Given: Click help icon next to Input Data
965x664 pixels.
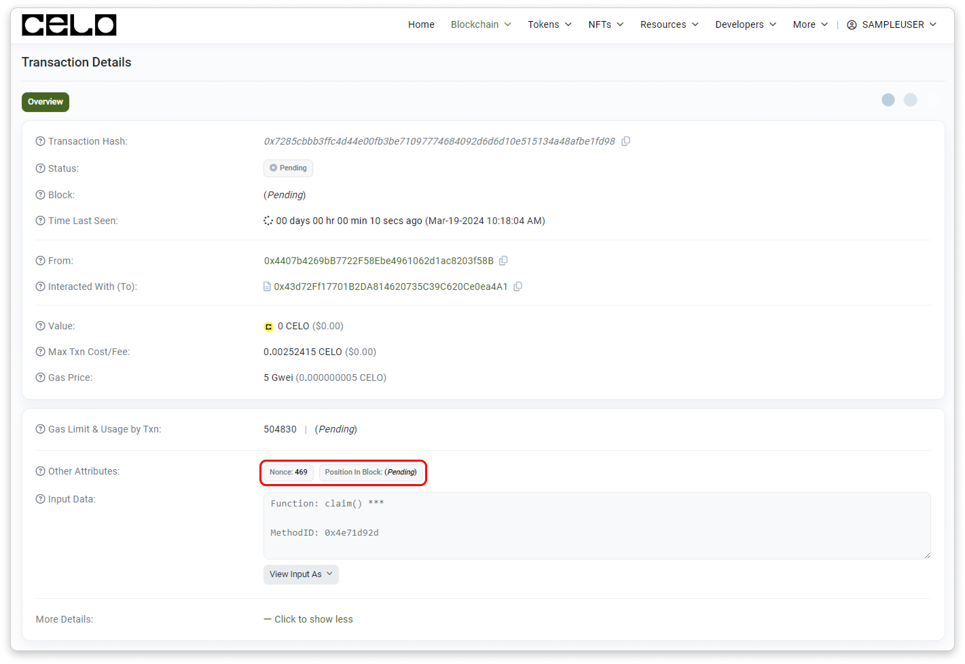Looking at the screenshot, I should [x=40, y=499].
